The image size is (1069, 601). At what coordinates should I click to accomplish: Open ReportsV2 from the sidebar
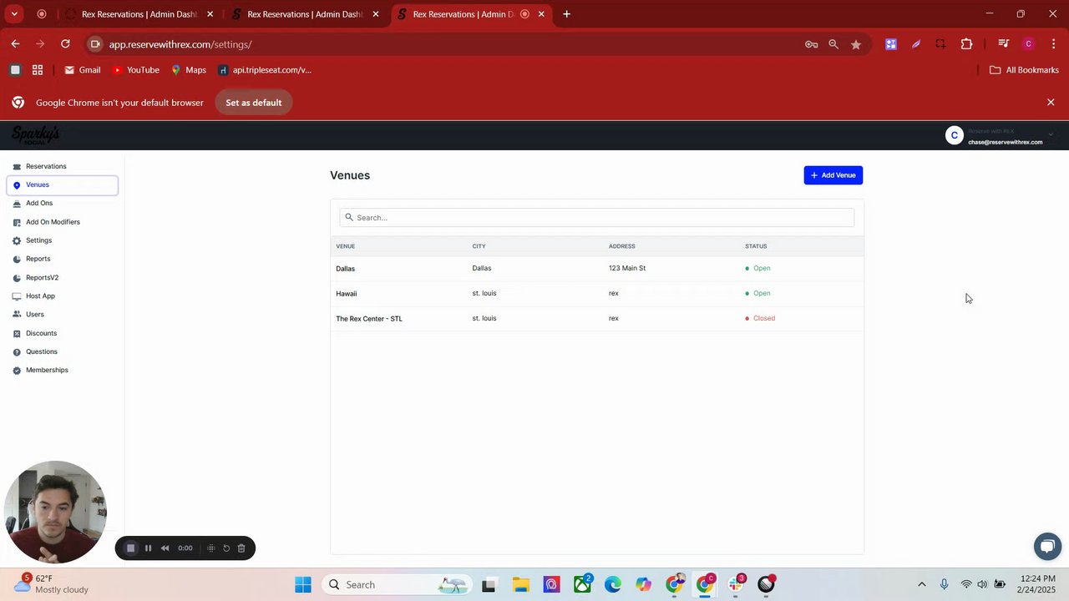coord(42,277)
